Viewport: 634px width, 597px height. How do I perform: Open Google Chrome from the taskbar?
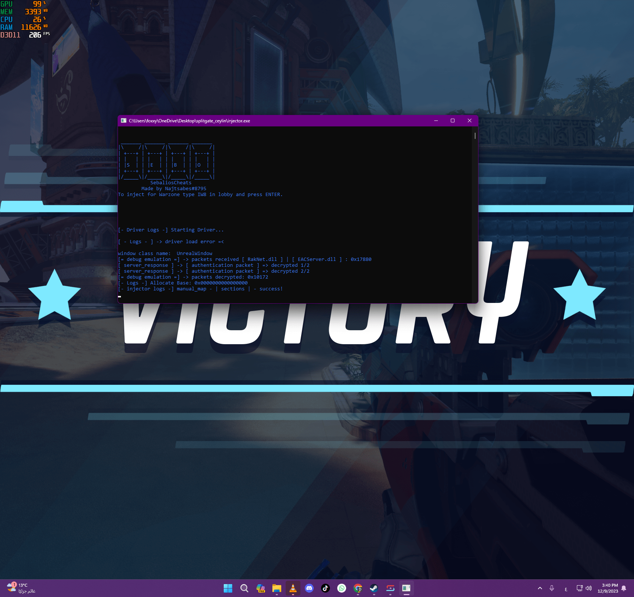coord(358,588)
